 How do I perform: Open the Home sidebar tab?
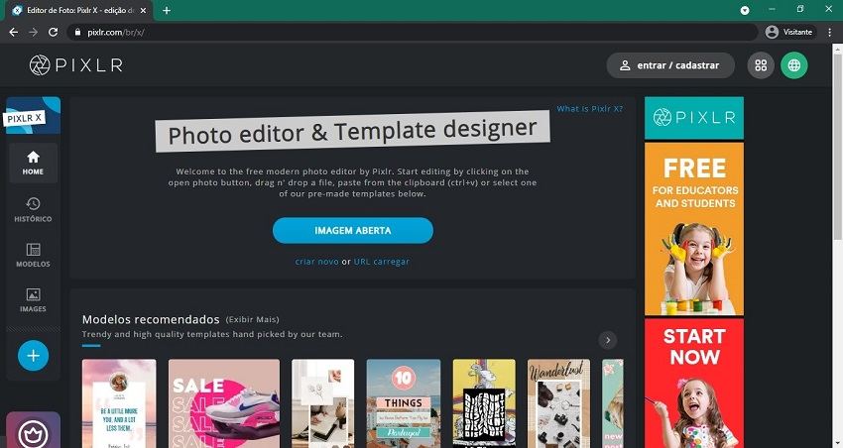click(x=33, y=163)
